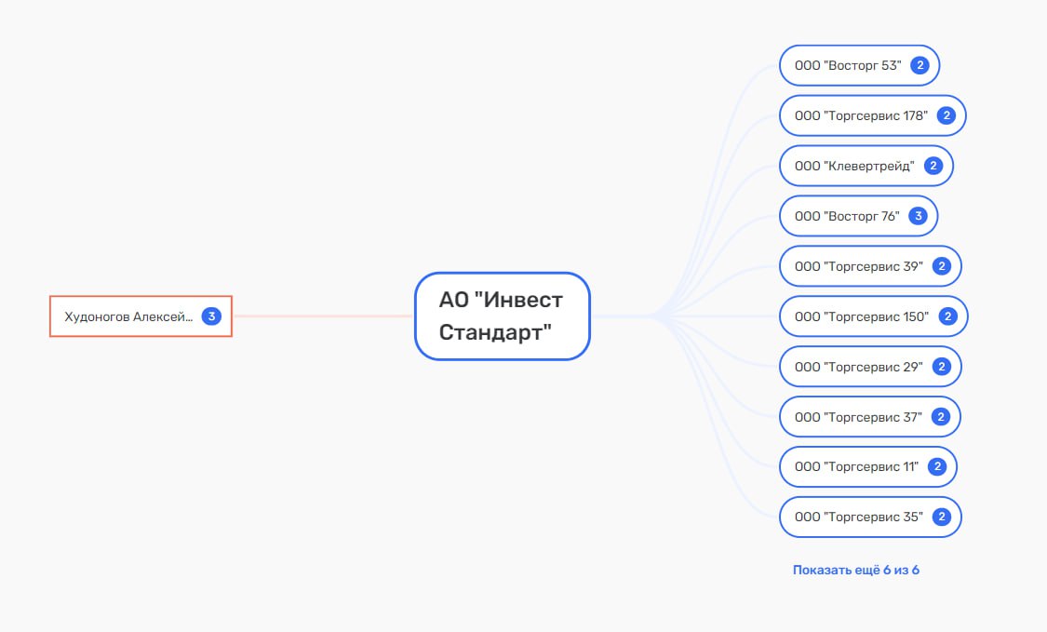
Task: Click the ООО "Торгсервис 11" node label
Action: pyautogui.click(x=856, y=466)
